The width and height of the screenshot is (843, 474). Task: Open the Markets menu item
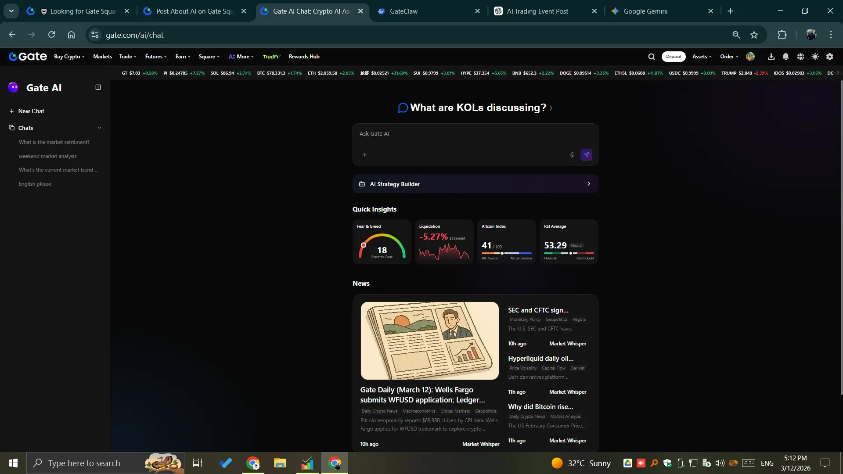tap(102, 57)
